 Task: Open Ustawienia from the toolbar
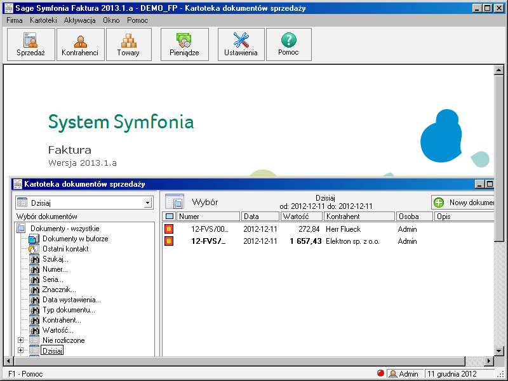[x=241, y=44]
